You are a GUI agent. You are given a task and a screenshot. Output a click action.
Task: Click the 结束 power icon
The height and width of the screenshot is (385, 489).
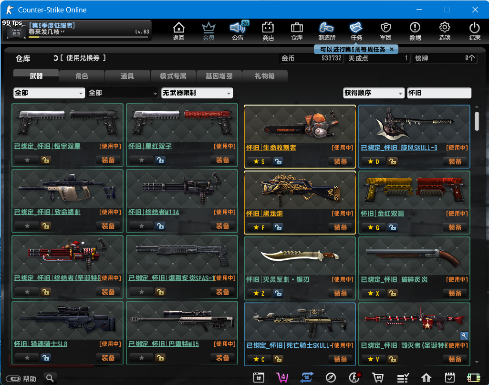point(474,31)
